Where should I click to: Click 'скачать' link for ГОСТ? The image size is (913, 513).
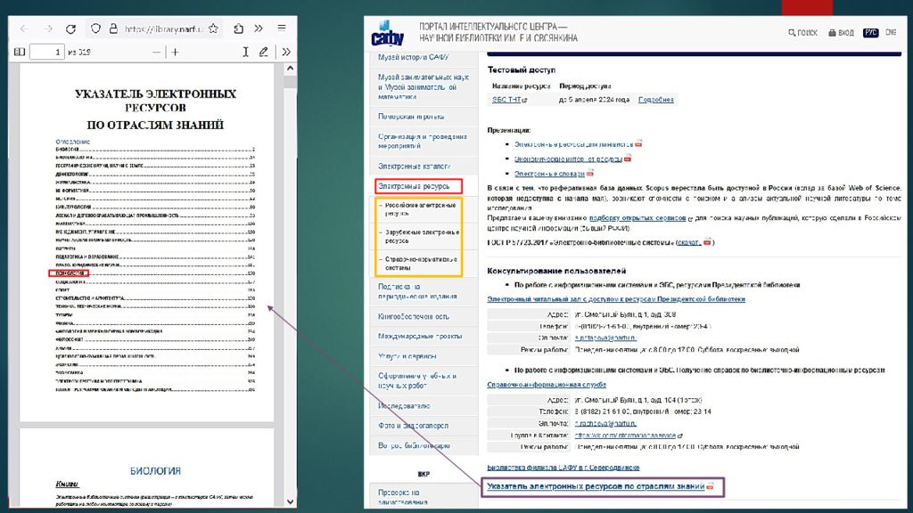click(x=689, y=242)
